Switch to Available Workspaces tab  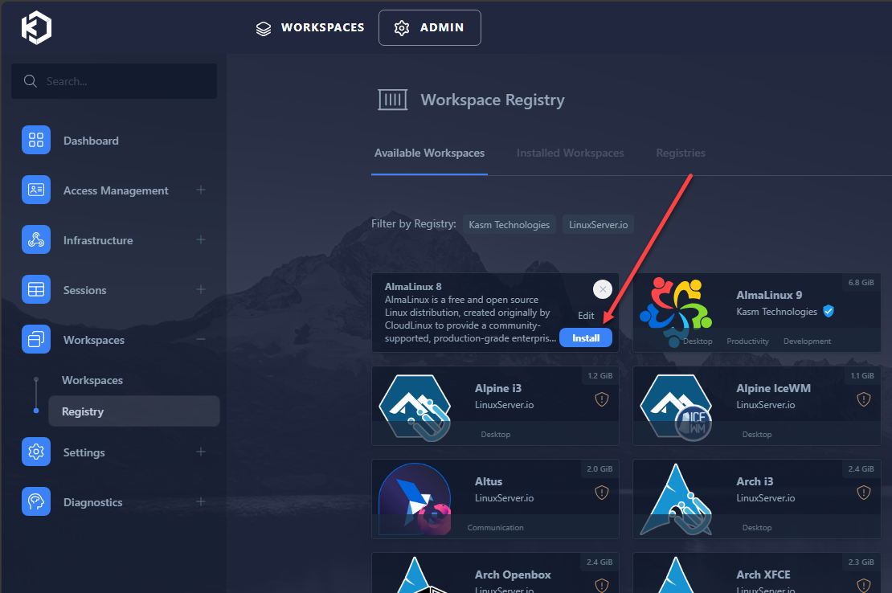point(429,153)
